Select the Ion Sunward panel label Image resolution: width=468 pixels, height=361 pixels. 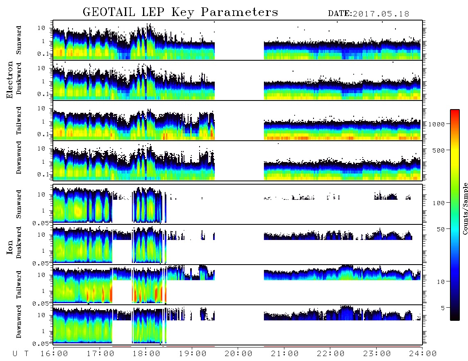tap(19, 204)
